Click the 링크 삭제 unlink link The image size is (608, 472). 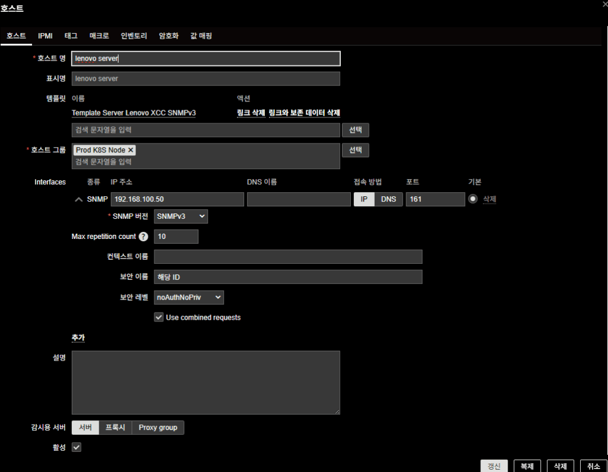click(251, 113)
